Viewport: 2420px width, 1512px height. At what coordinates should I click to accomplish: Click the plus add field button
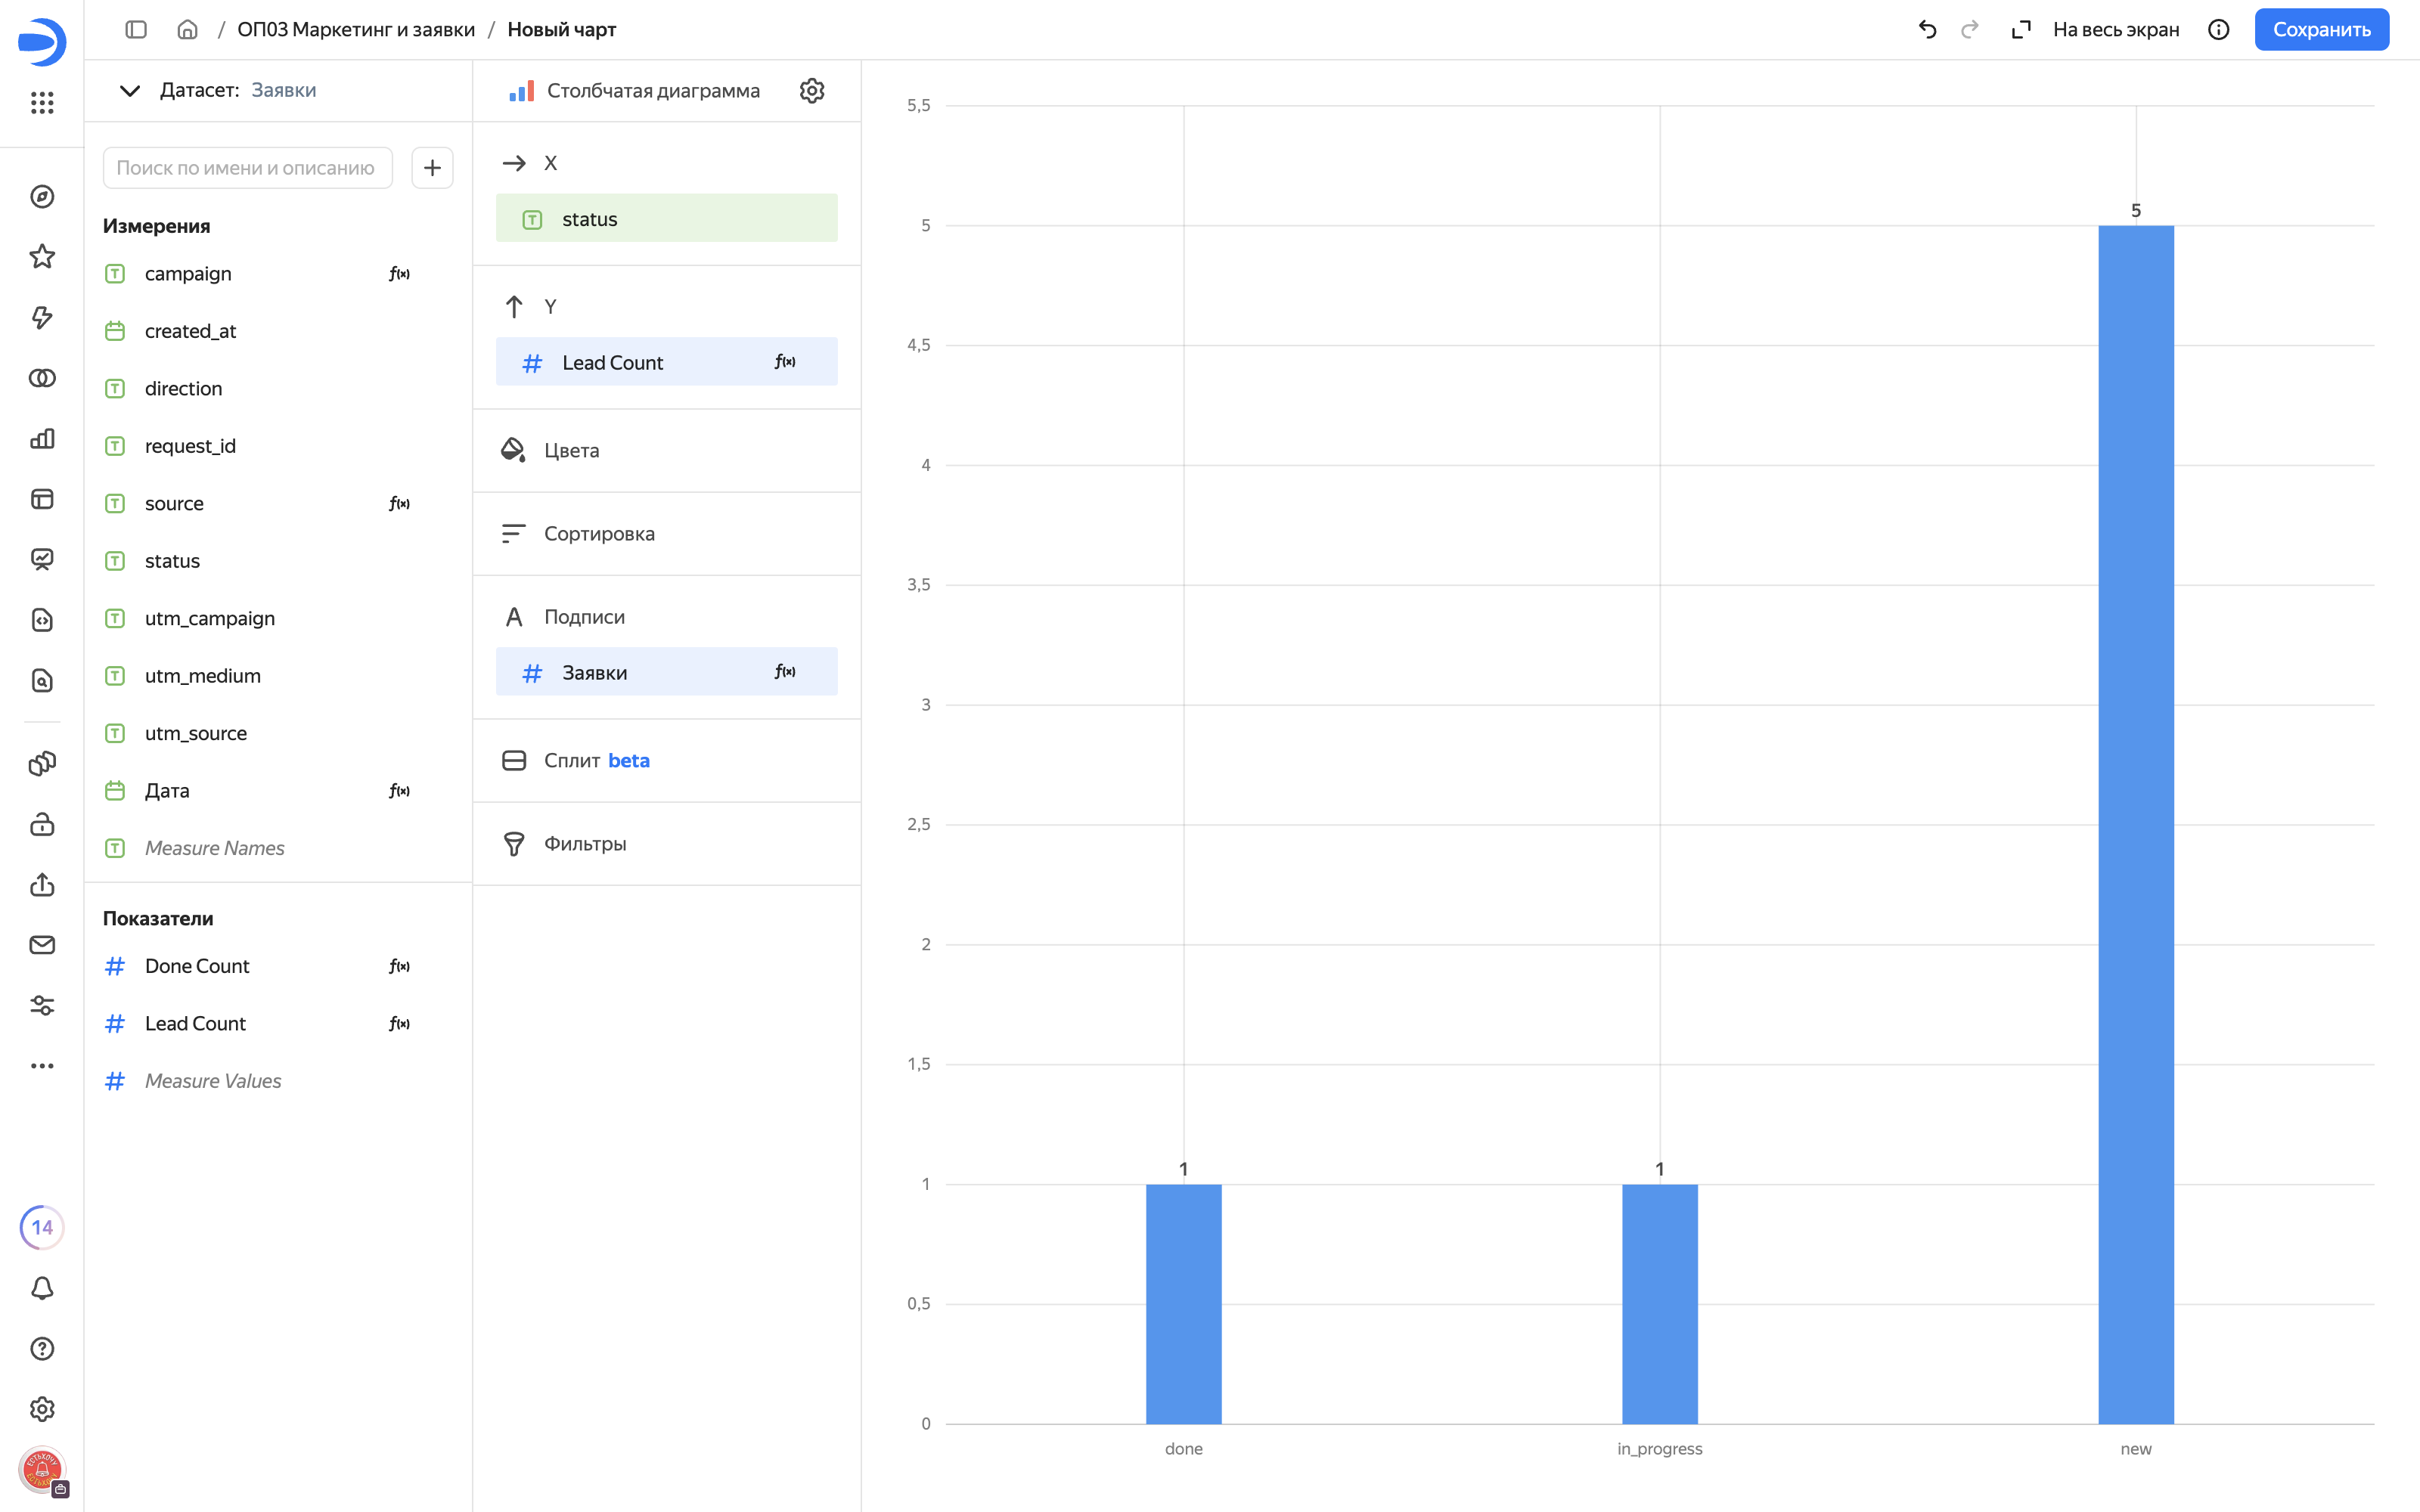(432, 168)
